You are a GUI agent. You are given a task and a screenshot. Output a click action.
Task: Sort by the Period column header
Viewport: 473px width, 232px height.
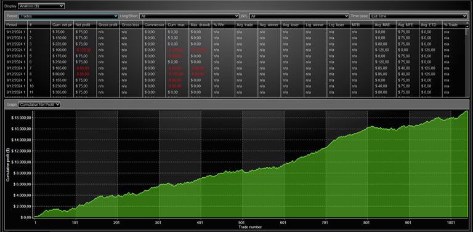16,25
